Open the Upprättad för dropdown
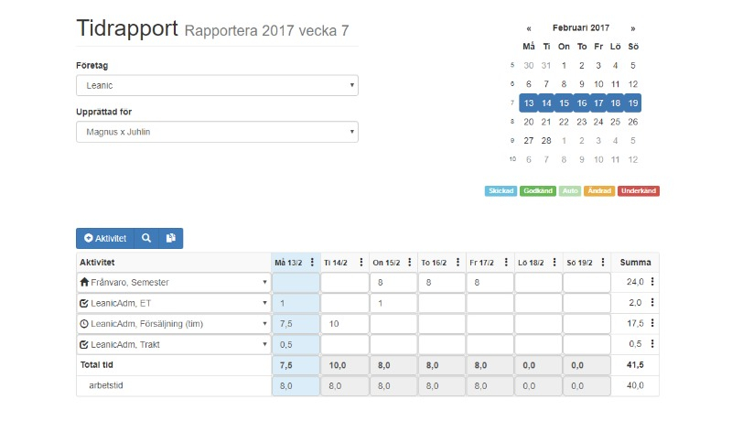732x421 pixels. 217,132
